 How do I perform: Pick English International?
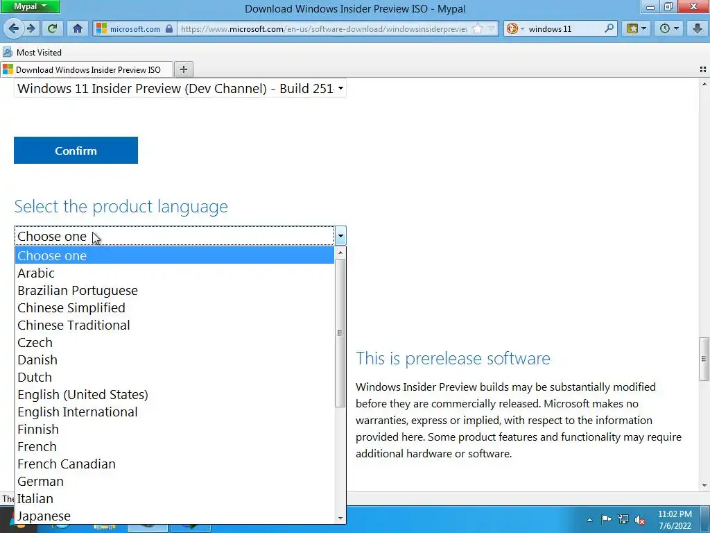click(x=174, y=412)
